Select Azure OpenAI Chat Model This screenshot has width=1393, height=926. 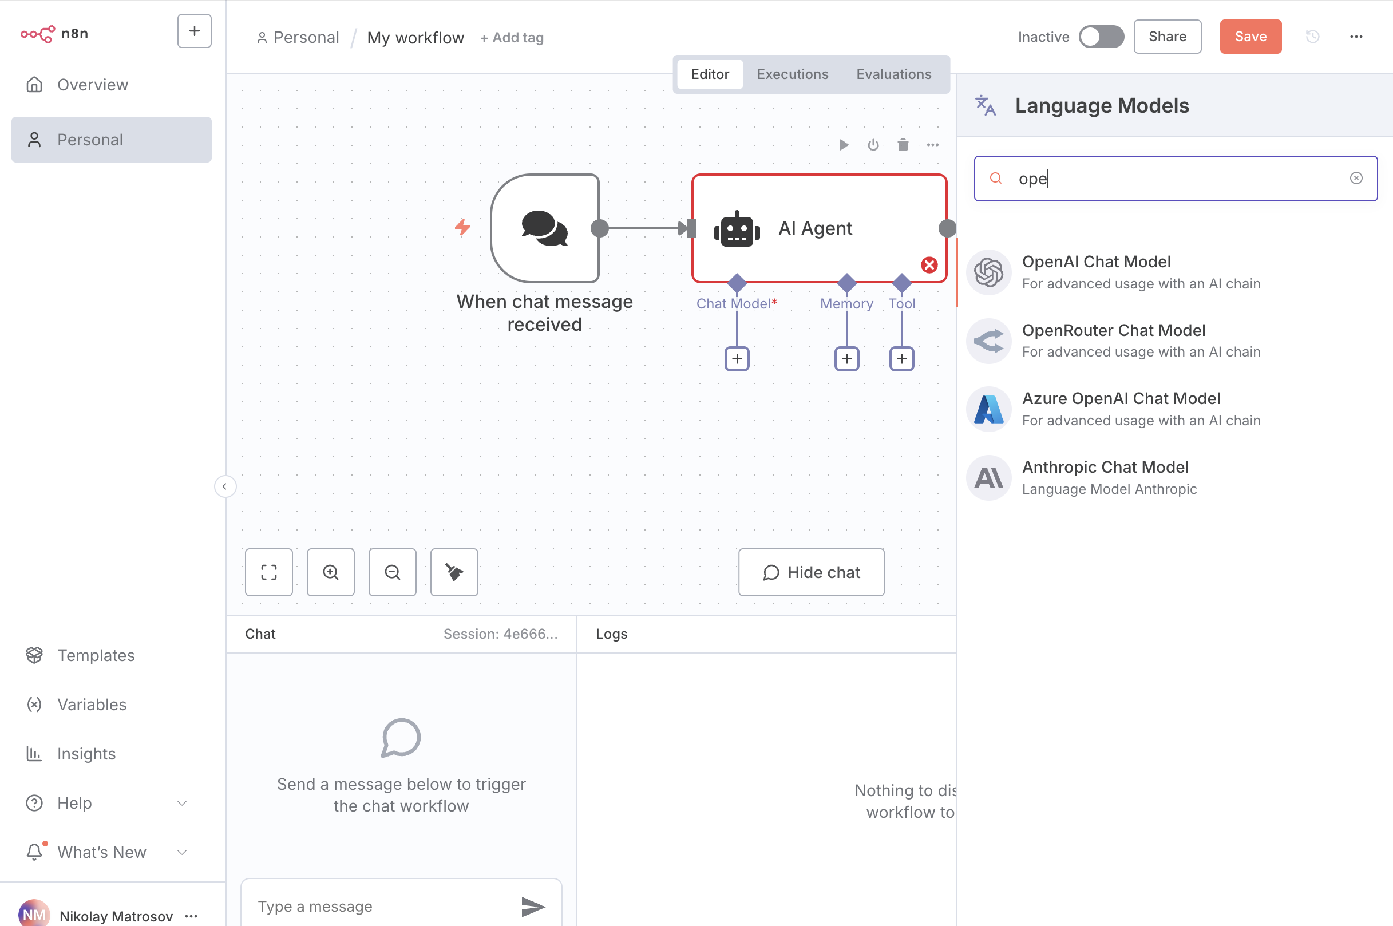click(1174, 409)
